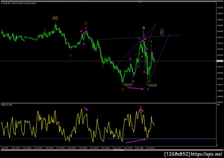Screen dimensions: 224x158
Task: Select the red wave 2 label
Action: [x=86, y=23]
